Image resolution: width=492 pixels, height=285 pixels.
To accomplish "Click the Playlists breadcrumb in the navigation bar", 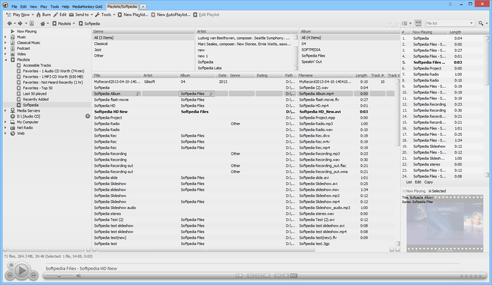I will tap(64, 24).
